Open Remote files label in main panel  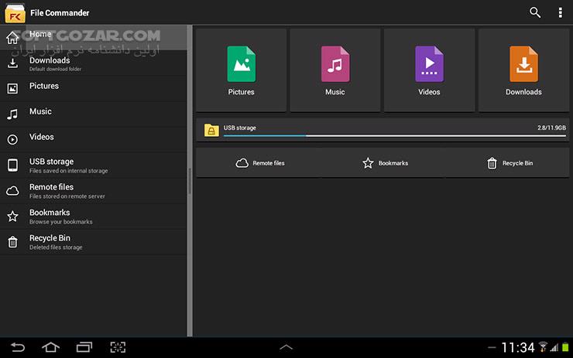click(269, 163)
